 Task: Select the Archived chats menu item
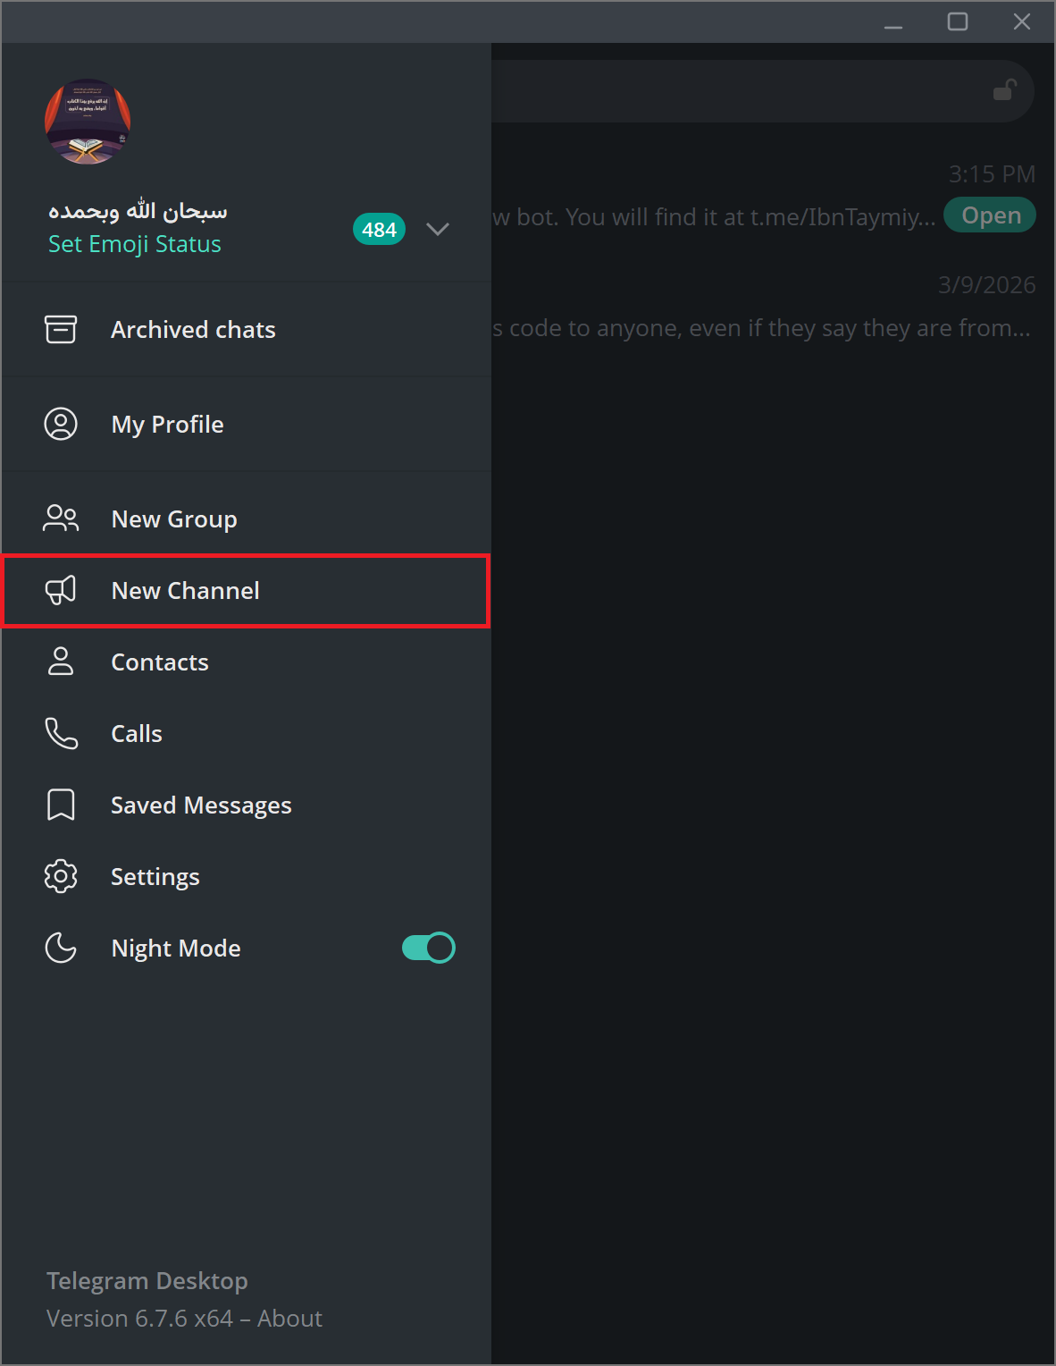tap(193, 330)
